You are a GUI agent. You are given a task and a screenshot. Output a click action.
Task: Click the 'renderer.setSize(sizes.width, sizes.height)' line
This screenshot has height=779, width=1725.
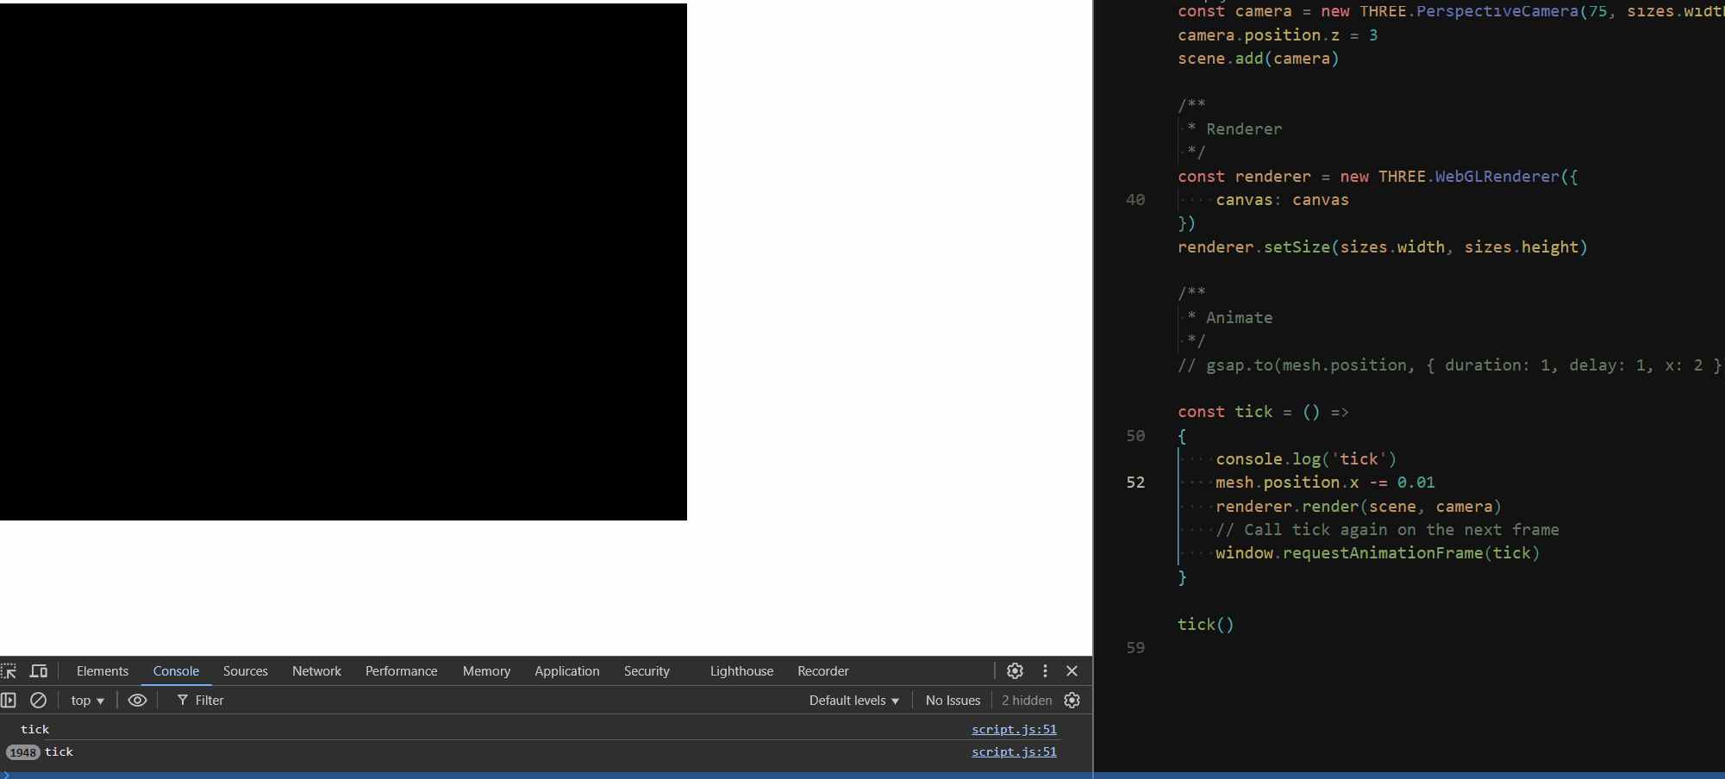(x=1383, y=247)
